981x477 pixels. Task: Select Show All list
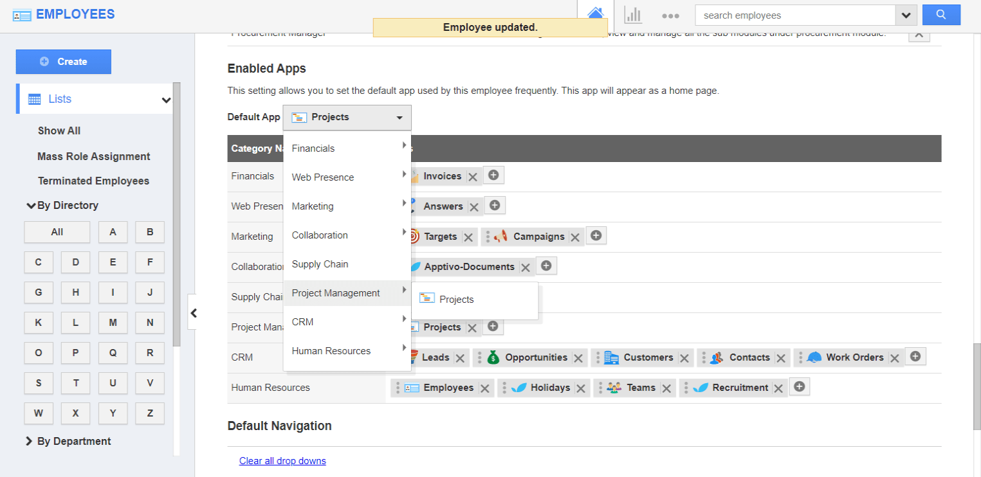pos(59,130)
